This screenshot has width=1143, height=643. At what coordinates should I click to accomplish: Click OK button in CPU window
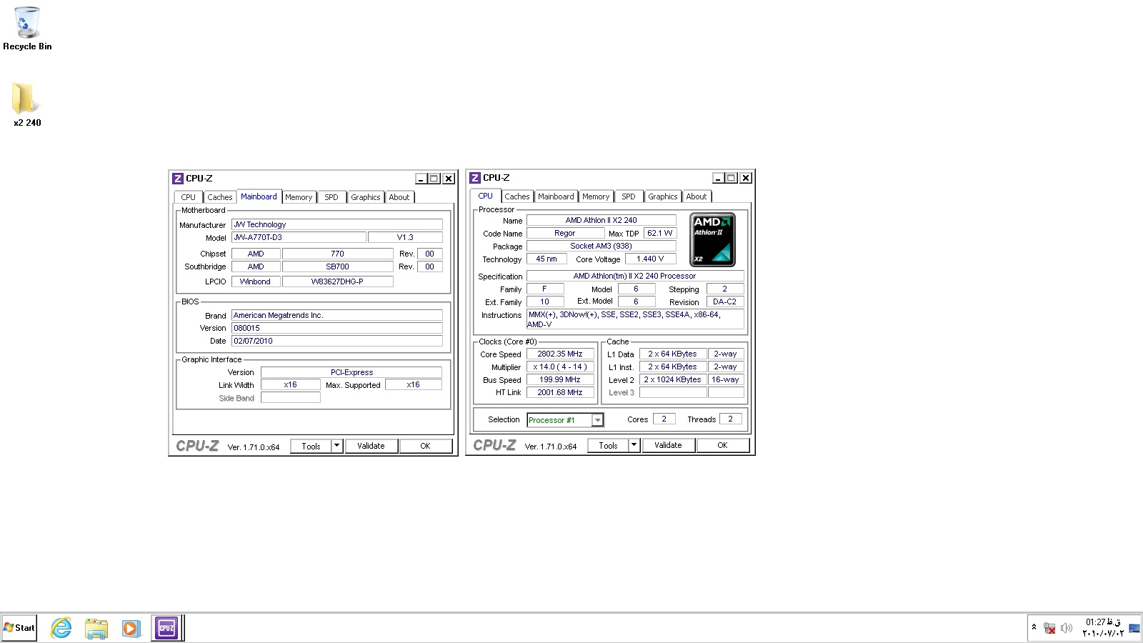723,445
